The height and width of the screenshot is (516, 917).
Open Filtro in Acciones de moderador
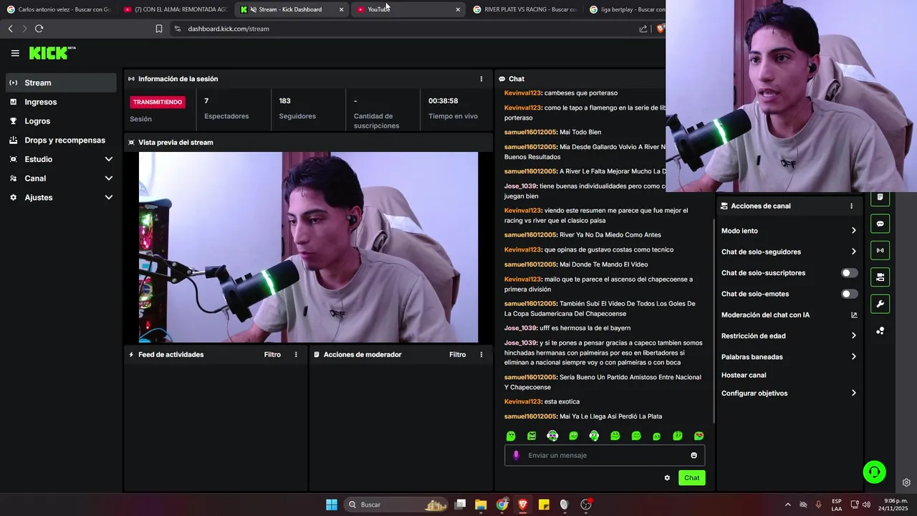click(458, 355)
